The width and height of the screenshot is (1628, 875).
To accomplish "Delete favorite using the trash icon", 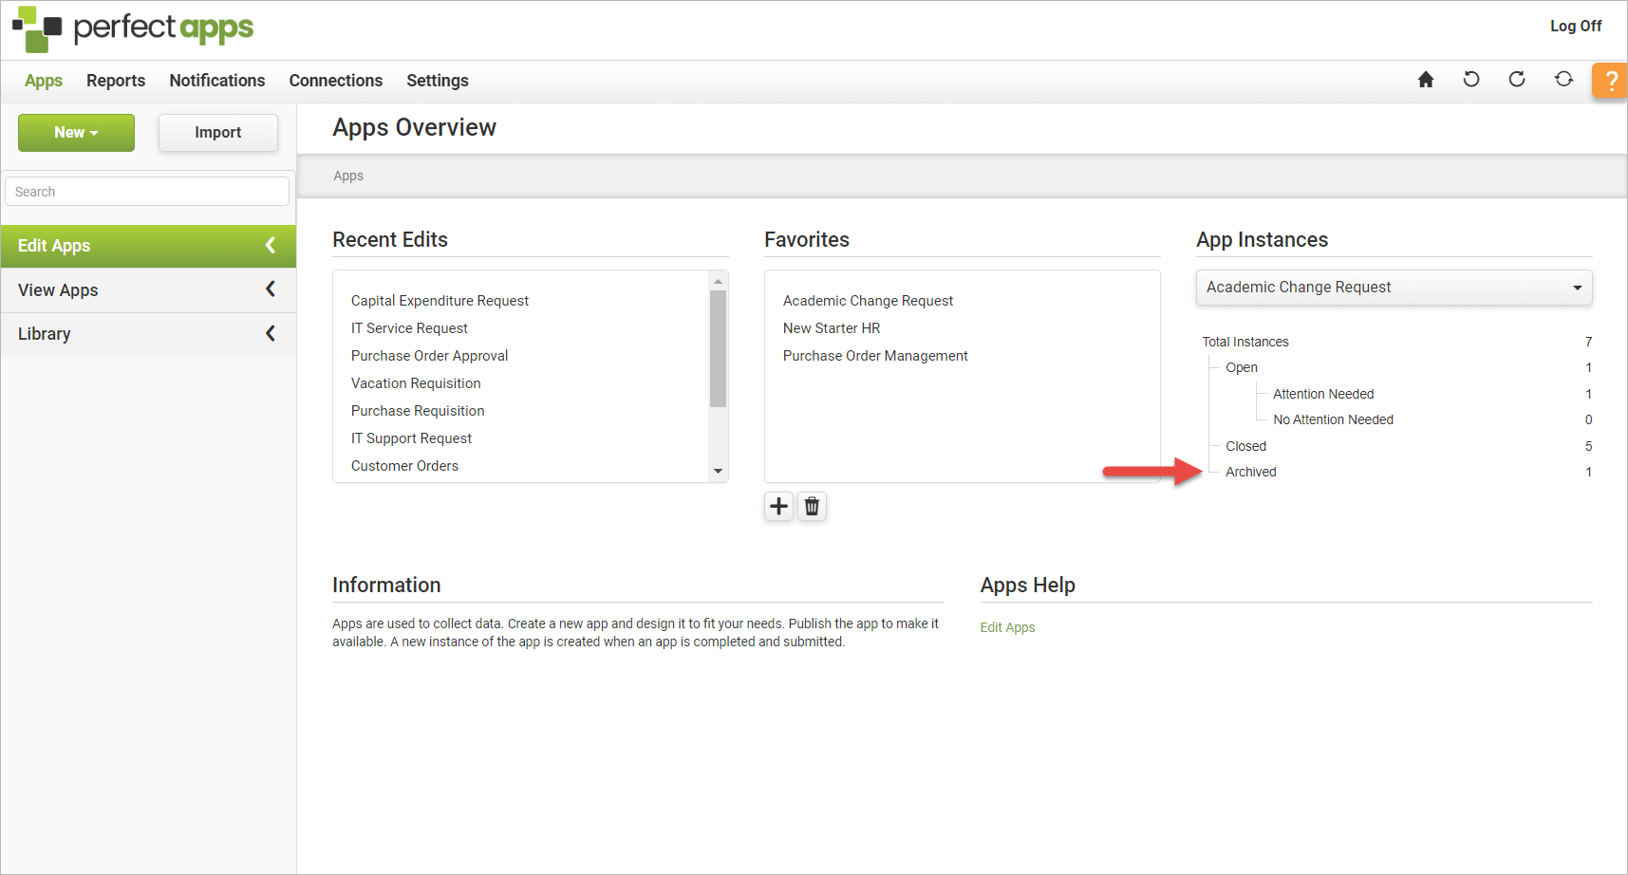I will 812,507.
